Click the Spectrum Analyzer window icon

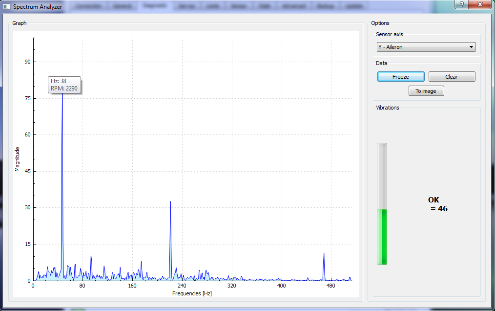6,7
